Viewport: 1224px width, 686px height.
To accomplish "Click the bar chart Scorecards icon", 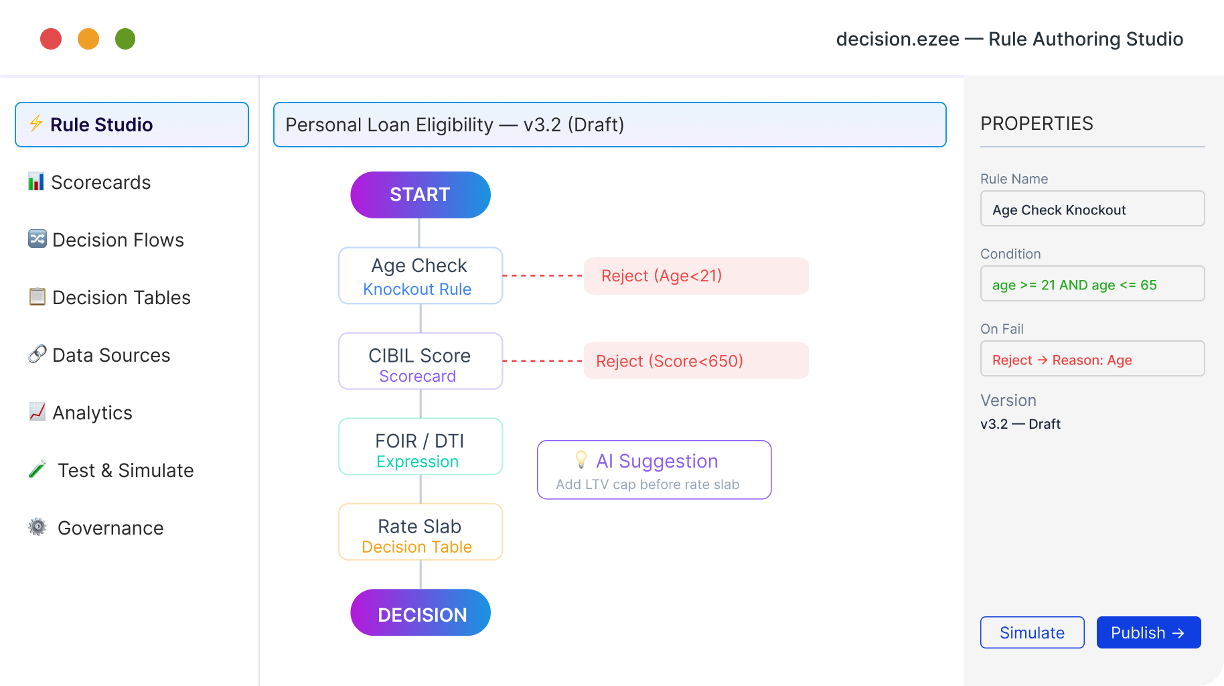I will pos(36,182).
